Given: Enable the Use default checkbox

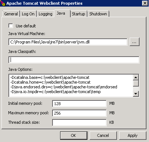Looking at the screenshot, I should 11,26.
